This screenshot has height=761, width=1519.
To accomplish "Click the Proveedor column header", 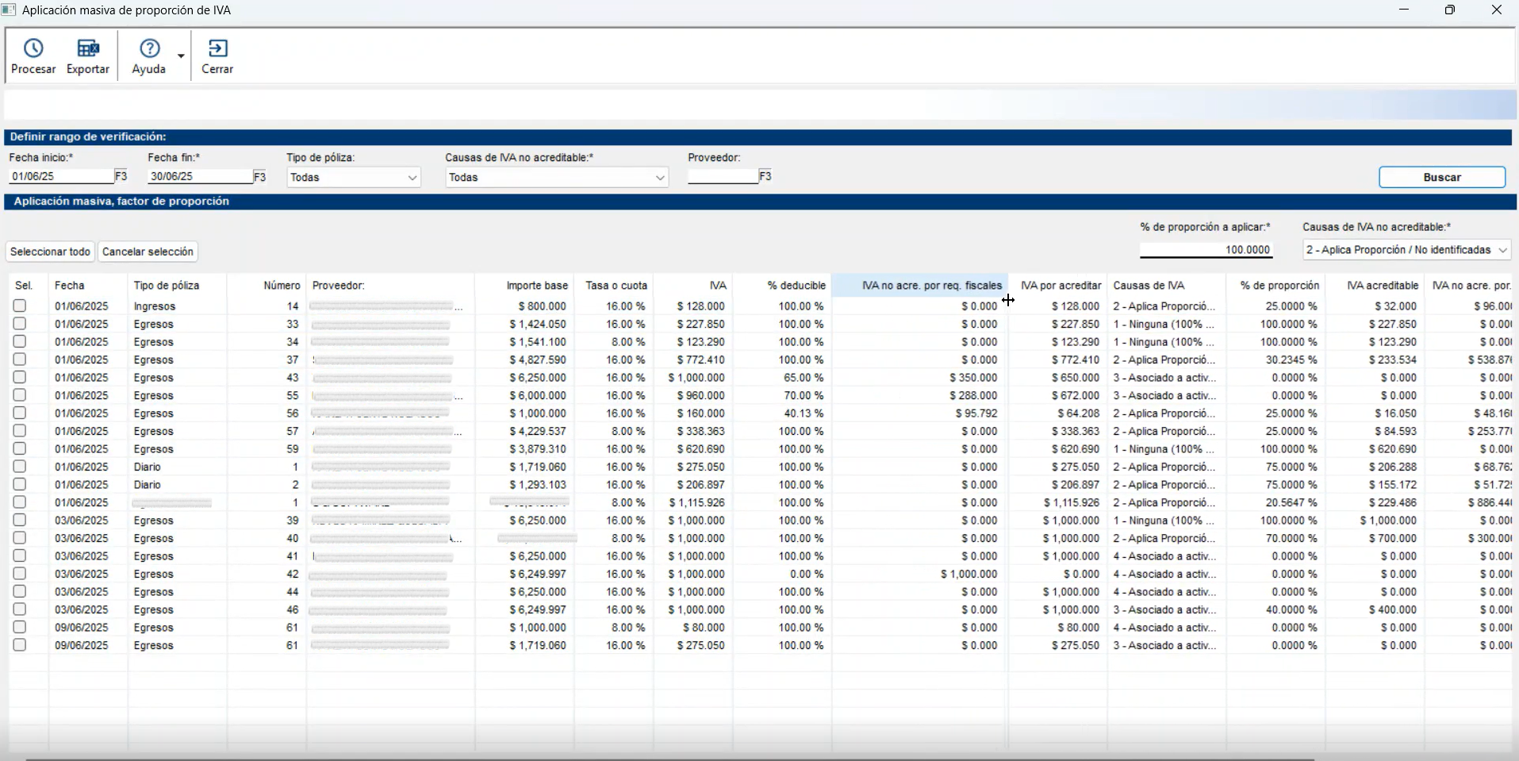I will 338,286.
